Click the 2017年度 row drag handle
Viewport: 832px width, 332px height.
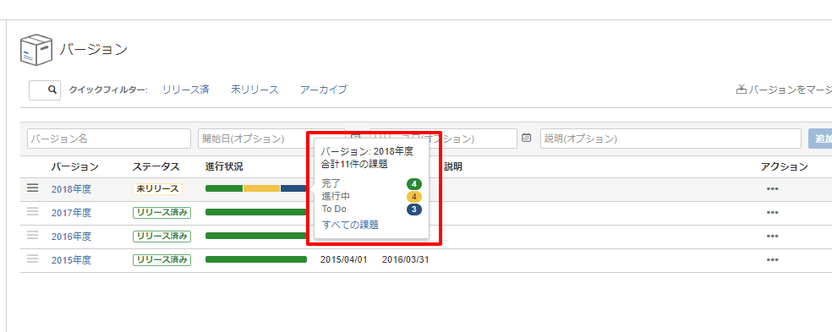click(33, 211)
